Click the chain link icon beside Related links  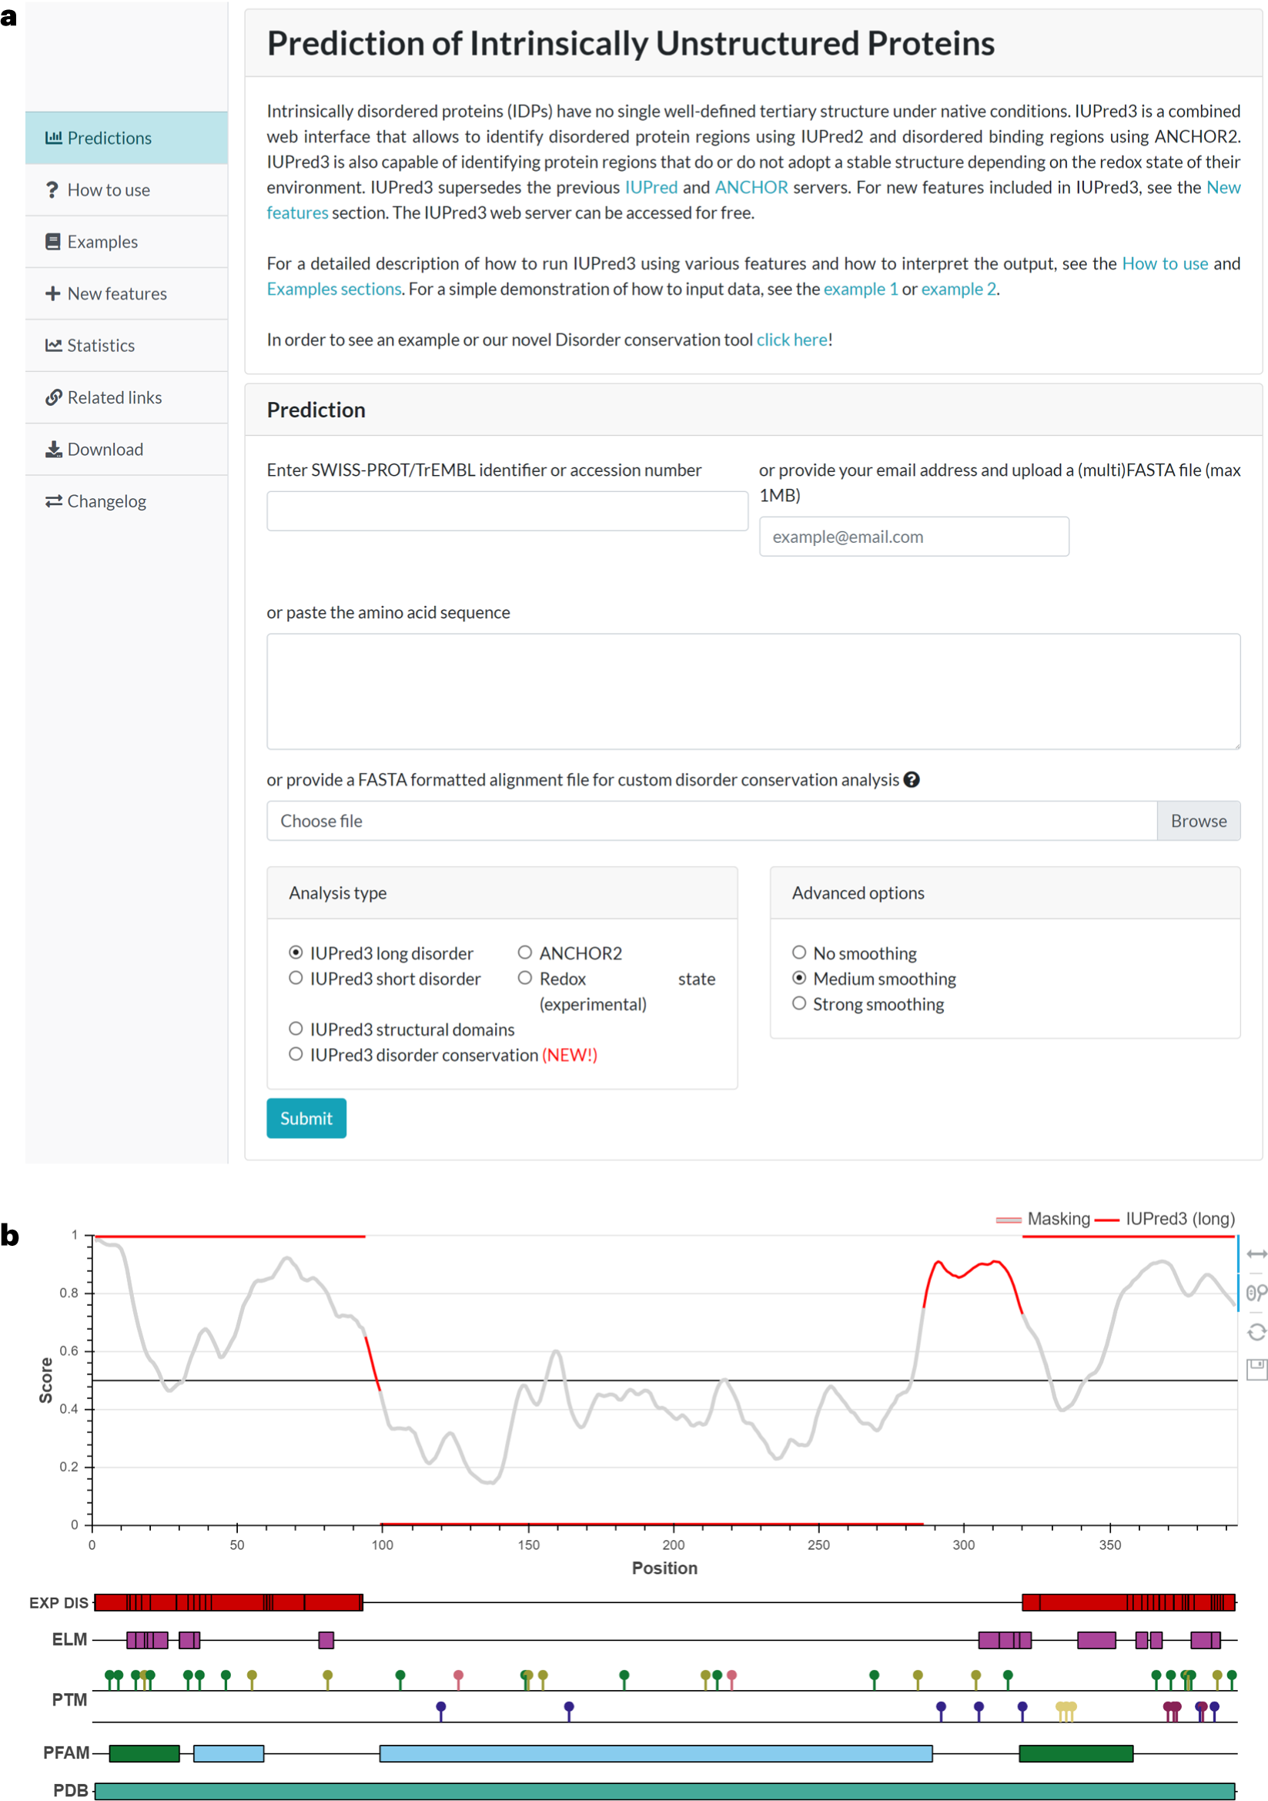pyautogui.click(x=53, y=397)
